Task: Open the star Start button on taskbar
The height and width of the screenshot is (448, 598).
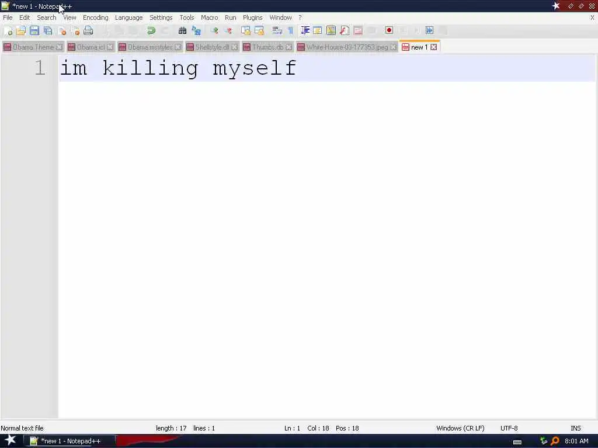Action: click(x=10, y=440)
